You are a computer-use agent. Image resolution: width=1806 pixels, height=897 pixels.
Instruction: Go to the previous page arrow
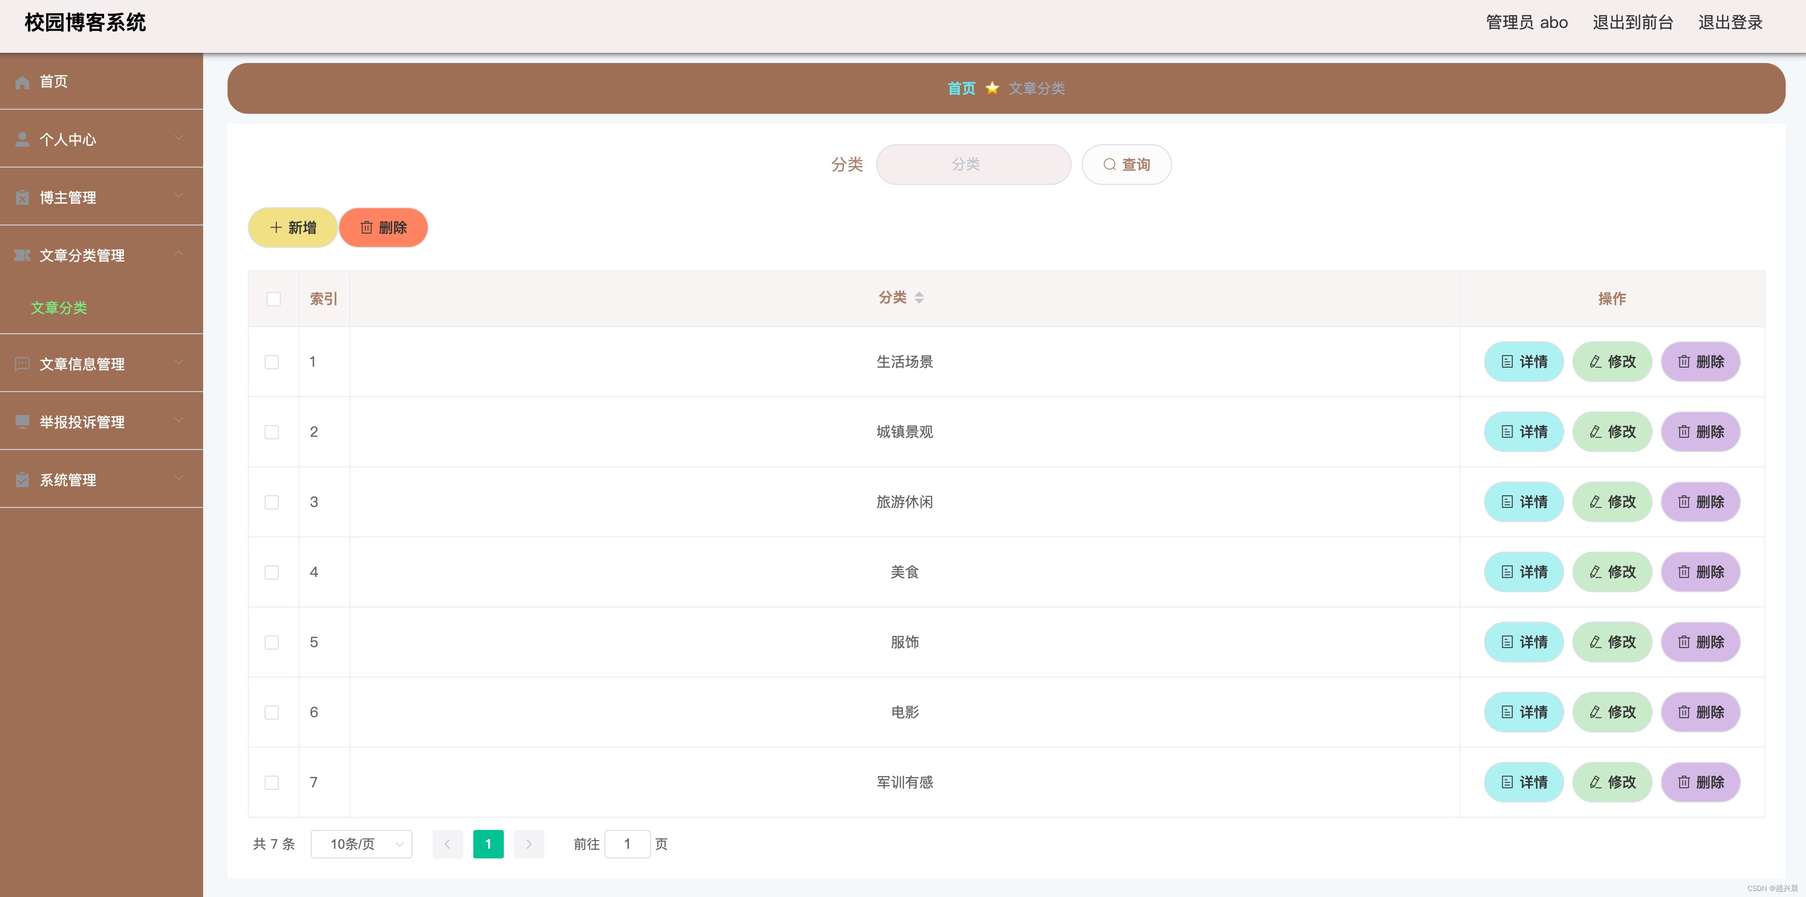447,844
